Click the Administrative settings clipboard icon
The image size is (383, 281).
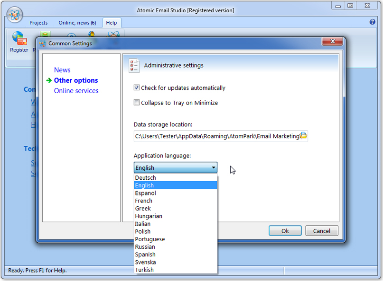[134, 65]
